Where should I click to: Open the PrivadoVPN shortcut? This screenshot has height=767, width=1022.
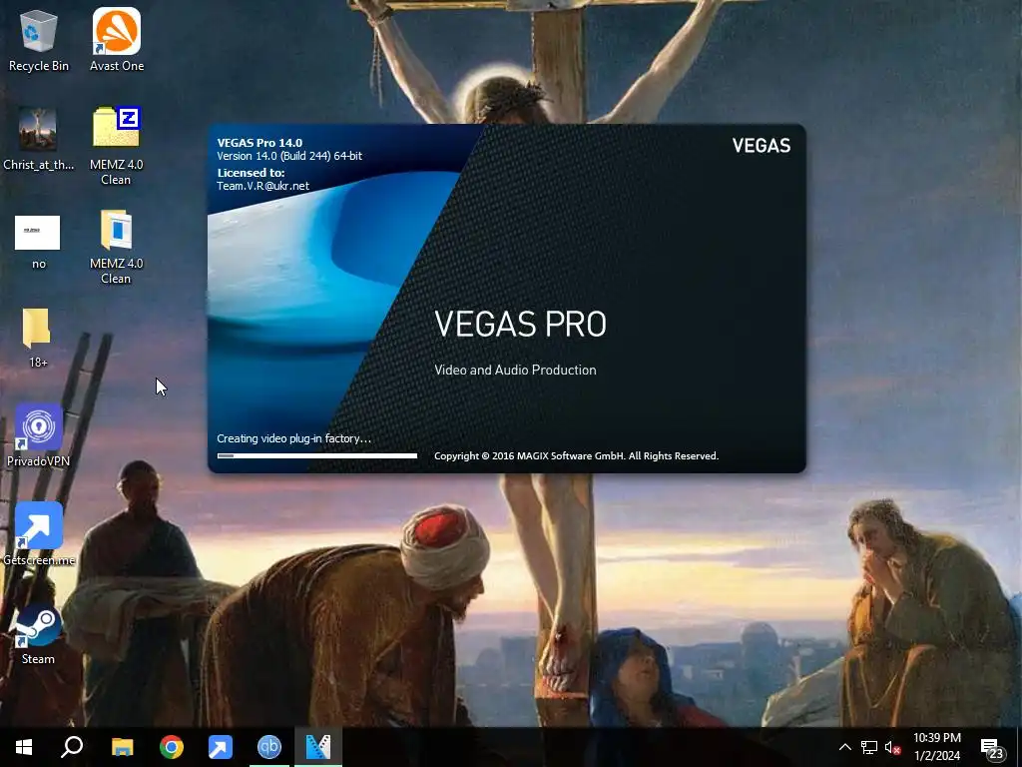coord(39,435)
